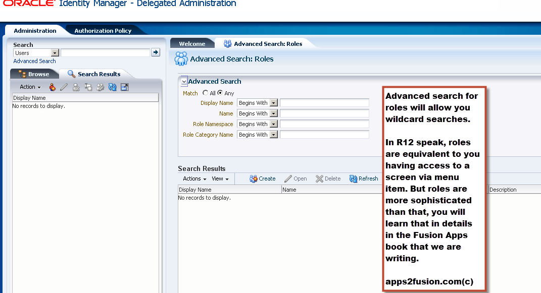The width and height of the screenshot is (541, 293).
Task: Open the Actions menu in Search Results
Action: point(194,179)
